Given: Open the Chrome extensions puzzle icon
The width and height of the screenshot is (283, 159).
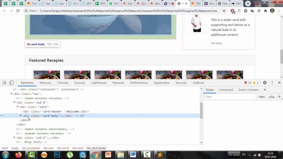Looking at the screenshot, I should tap(265, 11).
